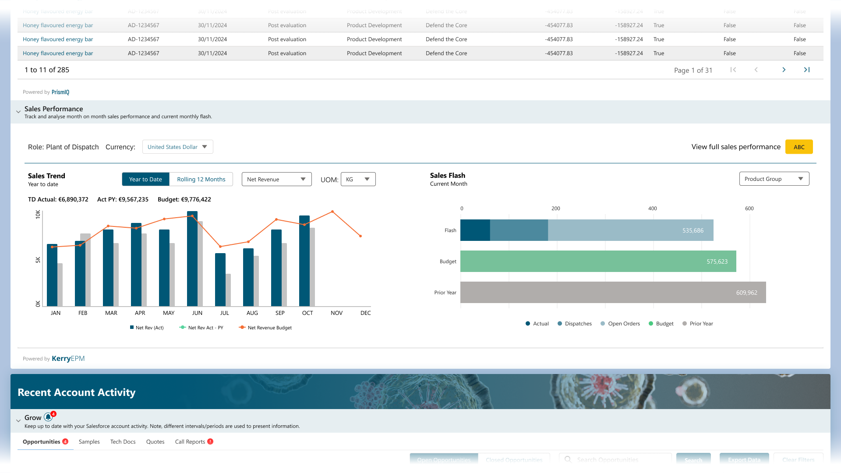Screen dimensions: 841x473
Task: Switch to the Samples tab
Action: tap(89, 441)
